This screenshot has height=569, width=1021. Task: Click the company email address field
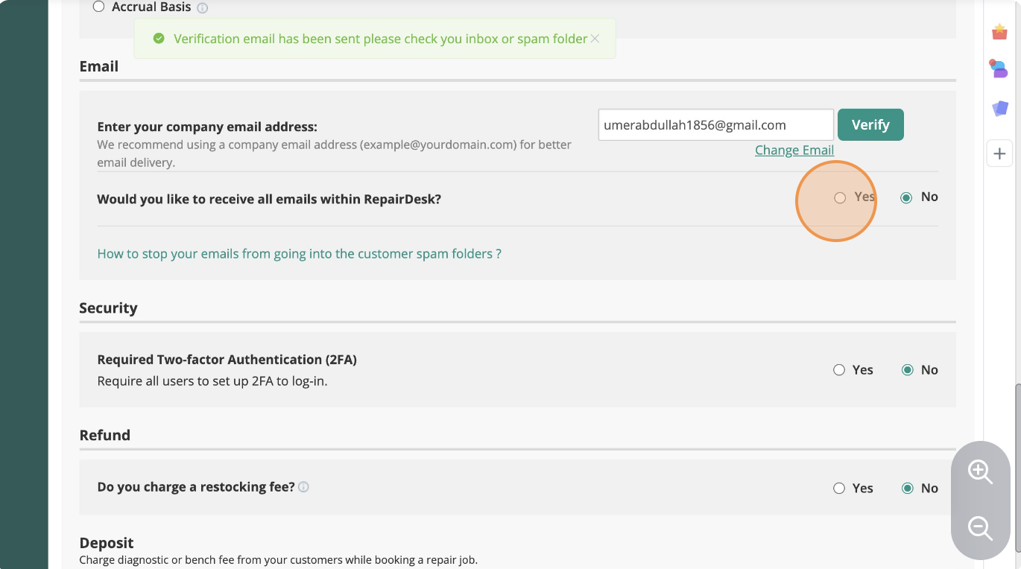pos(715,125)
